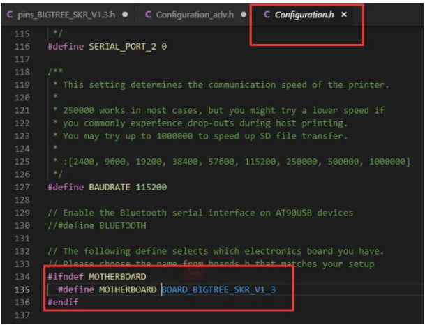This screenshot has width=425, height=325.
Task: Click line number 116 in the gutter
Action: coord(24,46)
